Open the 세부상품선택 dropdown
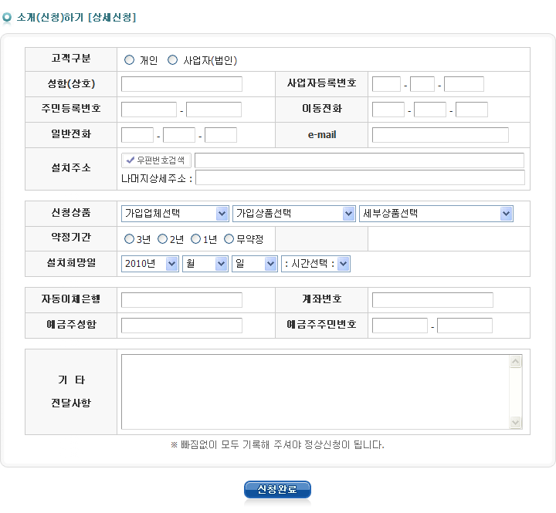The height and width of the screenshot is (513, 556). pyautogui.click(x=436, y=214)
